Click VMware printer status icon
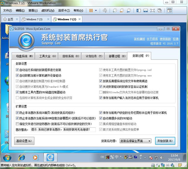This screenshot has height=169, width=188. pyautogui.click(x=168, y=165)
